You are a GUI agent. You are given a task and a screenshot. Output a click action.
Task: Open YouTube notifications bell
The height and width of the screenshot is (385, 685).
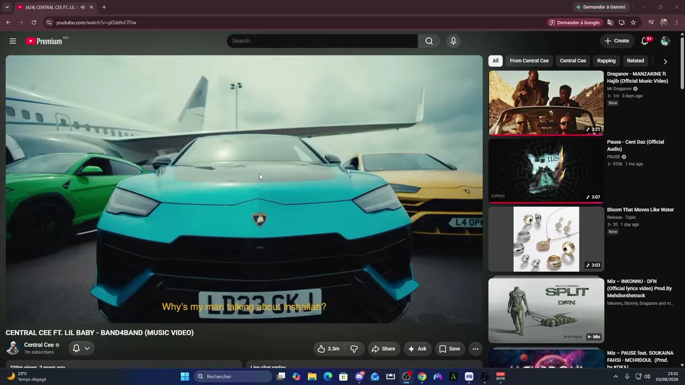click(x=645, y=41)
